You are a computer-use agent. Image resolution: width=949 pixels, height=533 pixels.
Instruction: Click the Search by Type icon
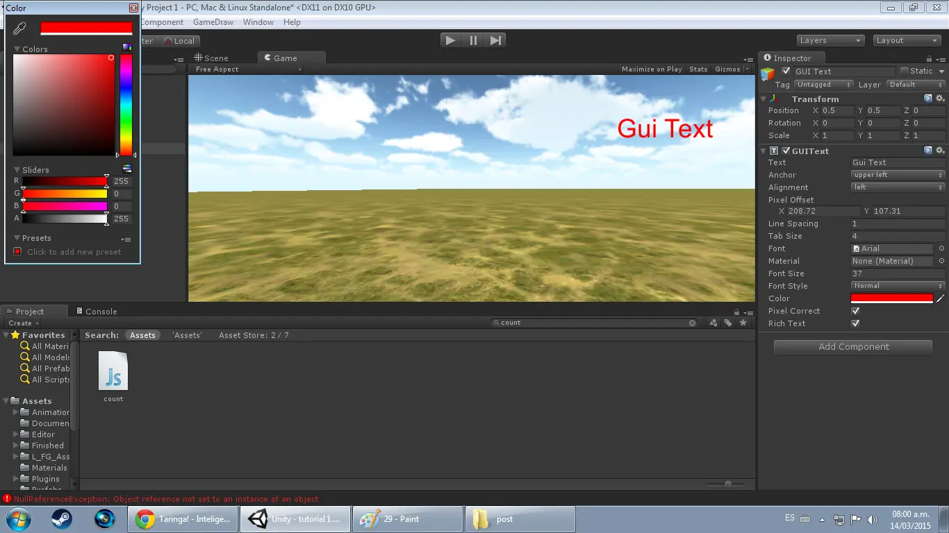click(x=713, y=323)
